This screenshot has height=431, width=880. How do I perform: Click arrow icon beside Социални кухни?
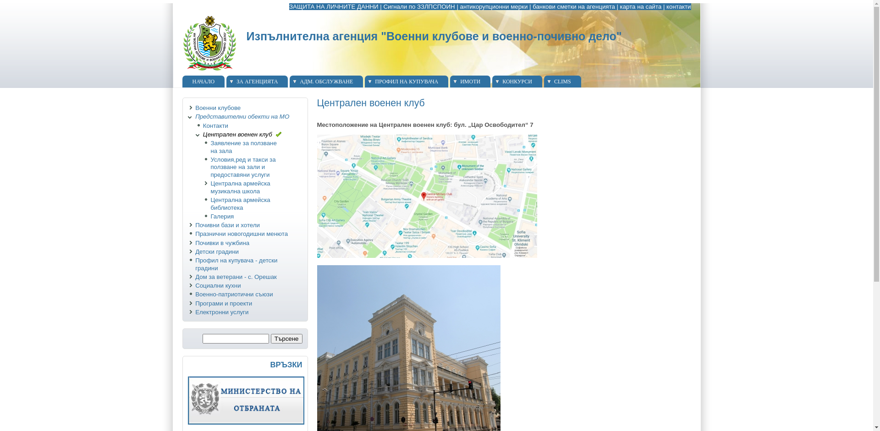[x=191, y=285]
